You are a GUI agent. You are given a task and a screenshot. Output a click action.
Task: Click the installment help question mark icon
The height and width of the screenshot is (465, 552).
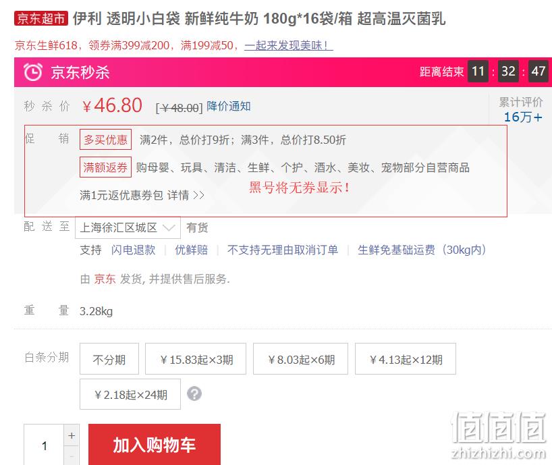[194, 393]
